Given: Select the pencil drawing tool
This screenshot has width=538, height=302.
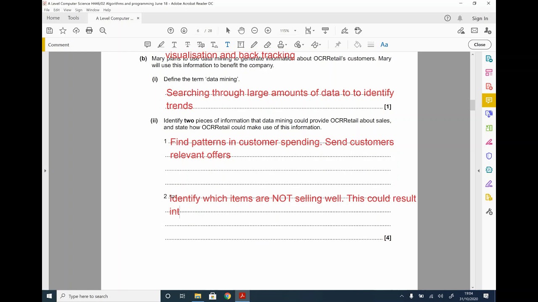Looking at the screenshot, I should coord(254,44).
